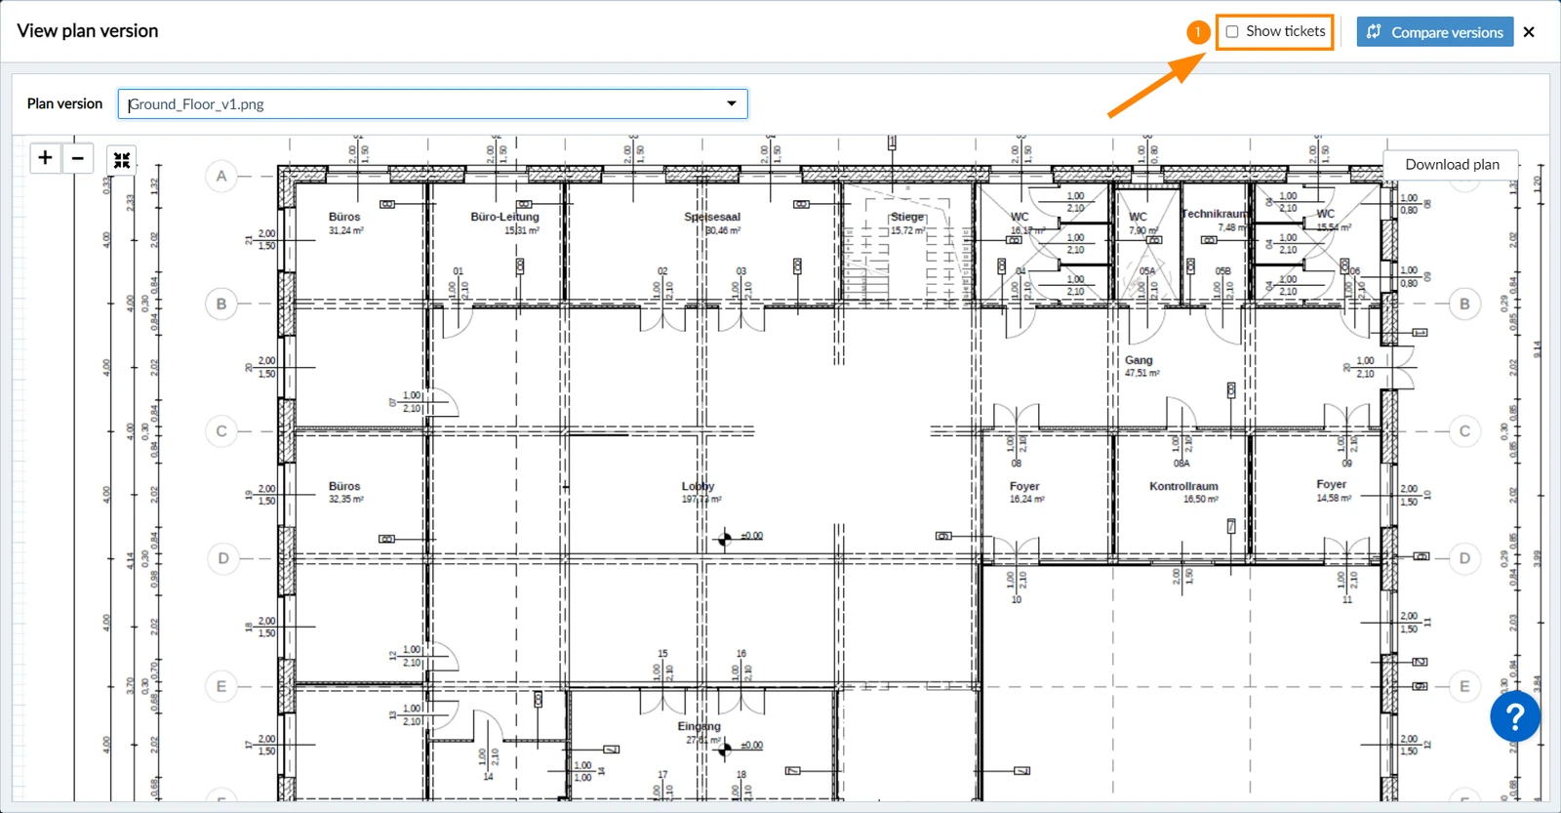Open the blue help question mark

click(x=1515, y=717)
